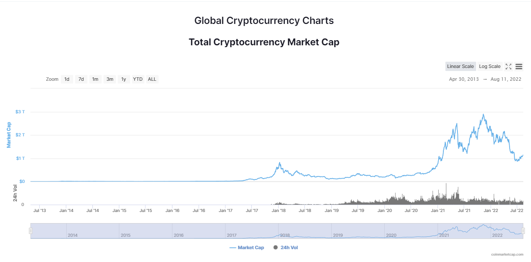Open the coinmarketcap.com credit link

pos(507,254)
